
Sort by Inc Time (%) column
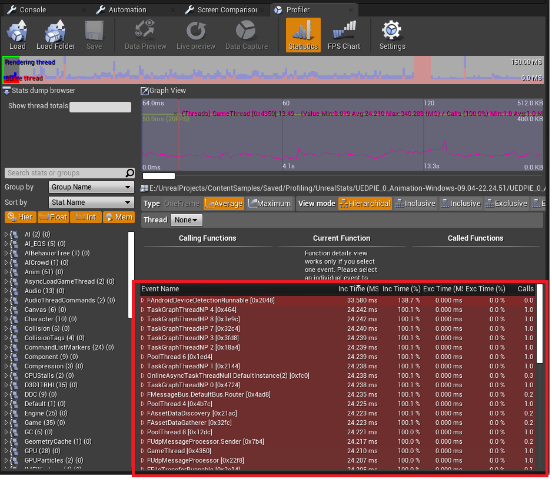coord(401,289)
